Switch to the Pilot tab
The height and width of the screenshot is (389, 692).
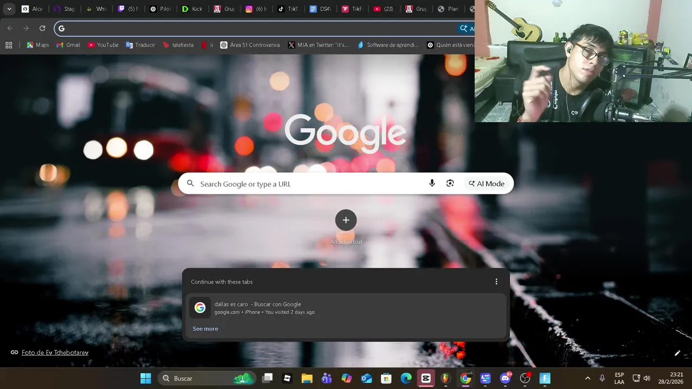pyautogui.click(x=160, y=9)
